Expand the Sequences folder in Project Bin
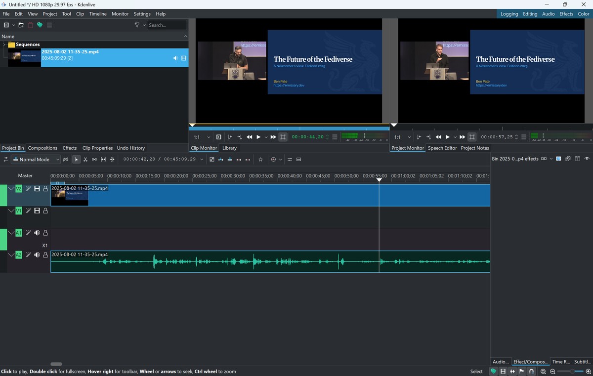593x376 pixels. (x=4, y=44)
